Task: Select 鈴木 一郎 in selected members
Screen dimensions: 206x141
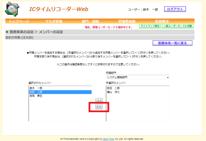Action: [x=60, y=88]
